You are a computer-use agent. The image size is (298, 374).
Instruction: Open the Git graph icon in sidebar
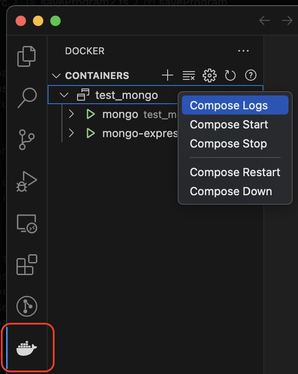[x=26, y=306]
